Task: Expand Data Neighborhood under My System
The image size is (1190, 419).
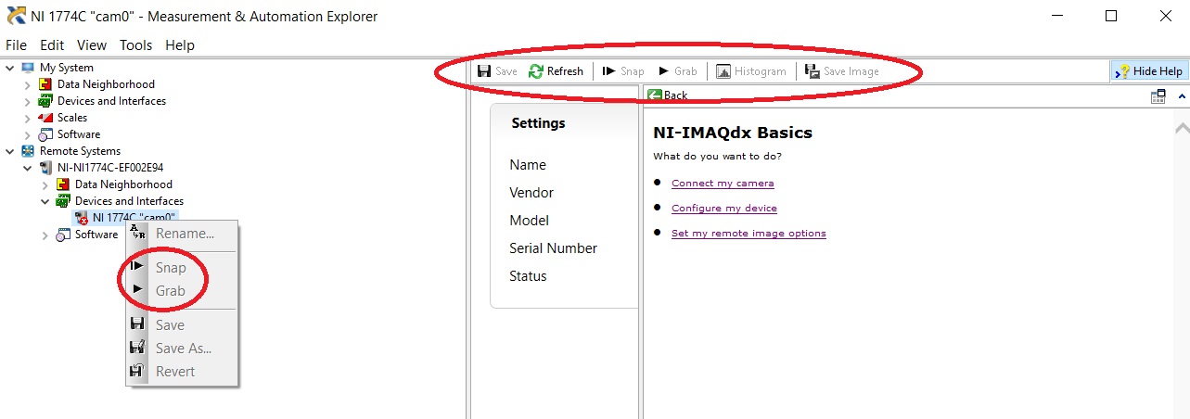Action: pos(28,84)
